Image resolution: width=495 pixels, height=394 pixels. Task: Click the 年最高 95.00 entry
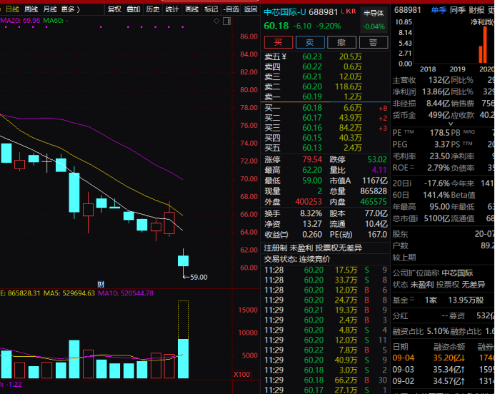coord(421,207)
